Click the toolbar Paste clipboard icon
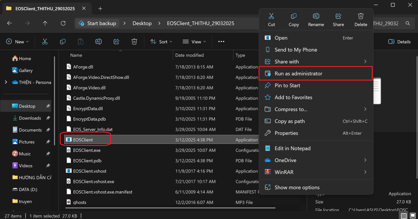This screenshot has height=219, width=418. tap(81, 42)
